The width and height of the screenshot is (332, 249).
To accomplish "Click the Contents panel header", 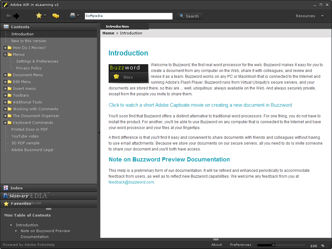I will (x=49, y=27).
